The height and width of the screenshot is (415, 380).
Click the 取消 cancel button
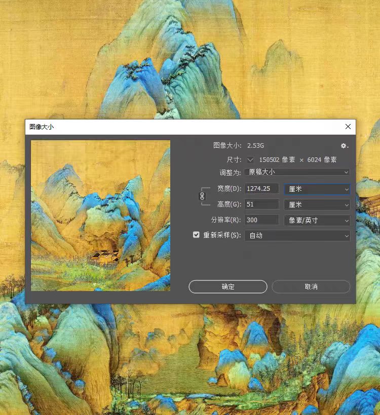[311, 286]
